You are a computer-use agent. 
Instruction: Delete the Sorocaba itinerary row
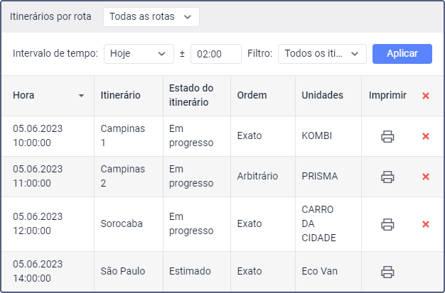coord(426,224)
